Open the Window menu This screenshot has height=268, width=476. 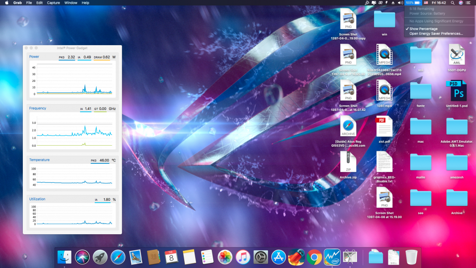71,3
